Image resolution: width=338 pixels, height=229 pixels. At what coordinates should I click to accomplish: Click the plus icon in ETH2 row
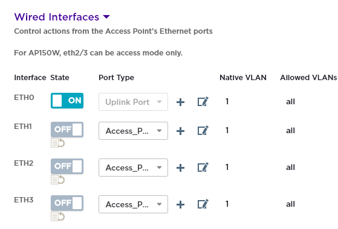180,168
